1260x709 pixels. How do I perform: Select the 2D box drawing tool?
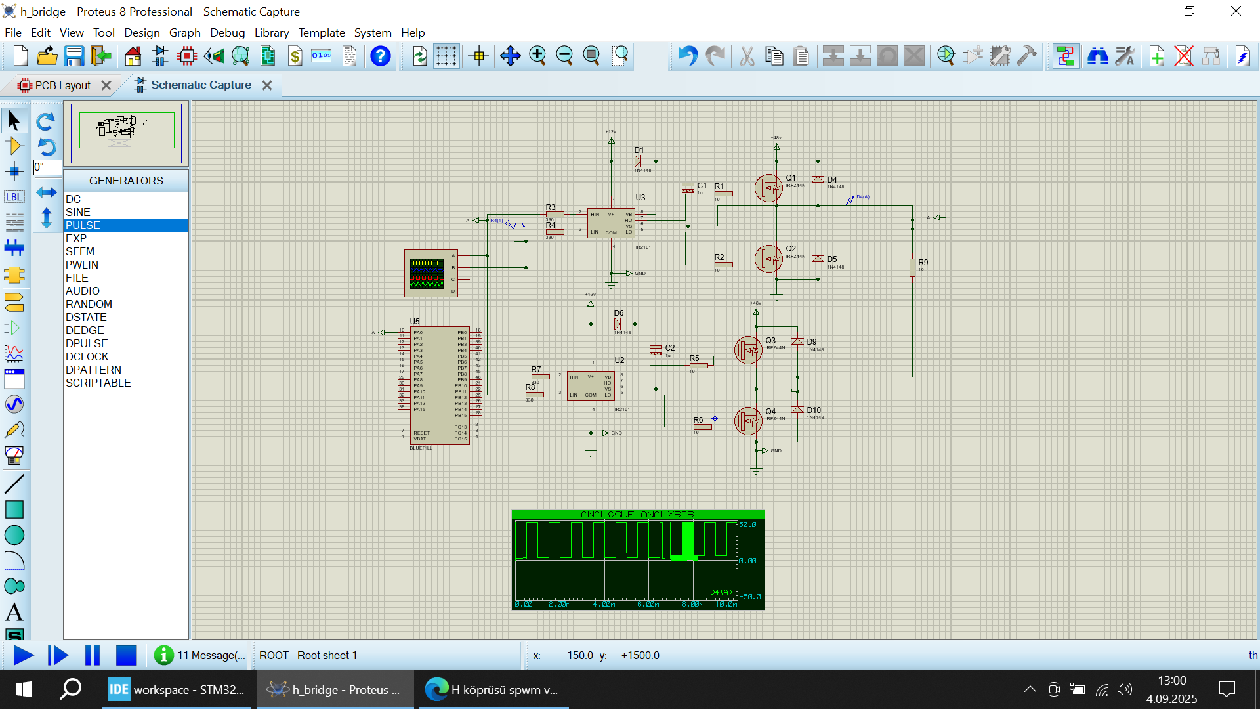coord(14,509)
